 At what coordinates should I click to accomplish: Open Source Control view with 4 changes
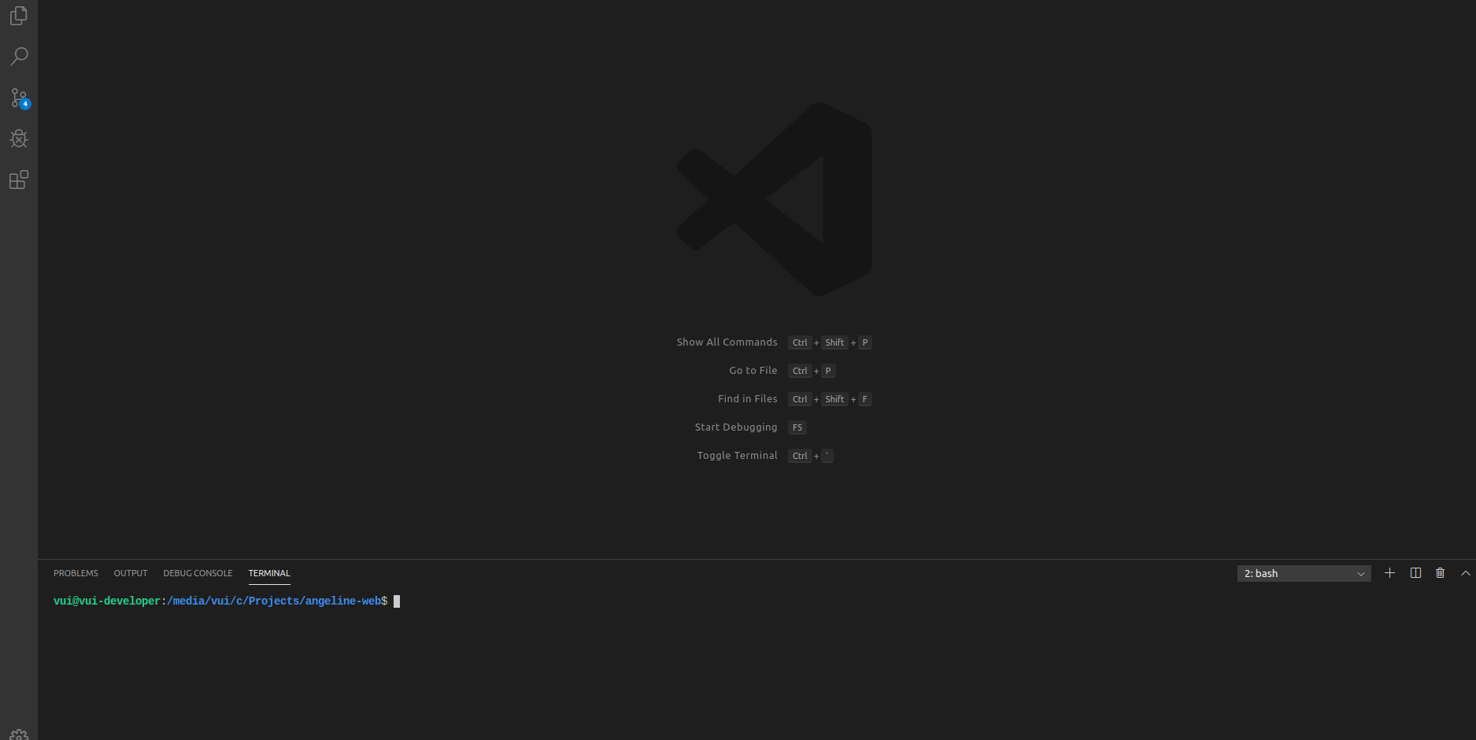(19, 98)
